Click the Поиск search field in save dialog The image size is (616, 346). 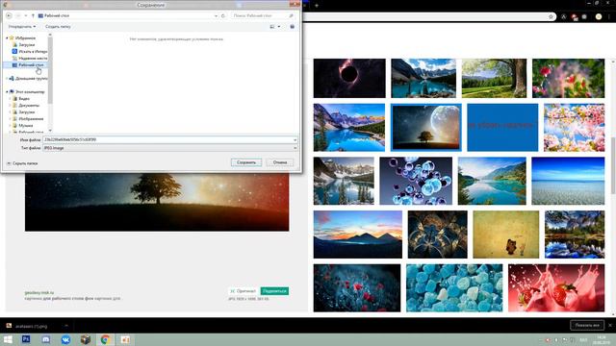[x=263, y=15]
